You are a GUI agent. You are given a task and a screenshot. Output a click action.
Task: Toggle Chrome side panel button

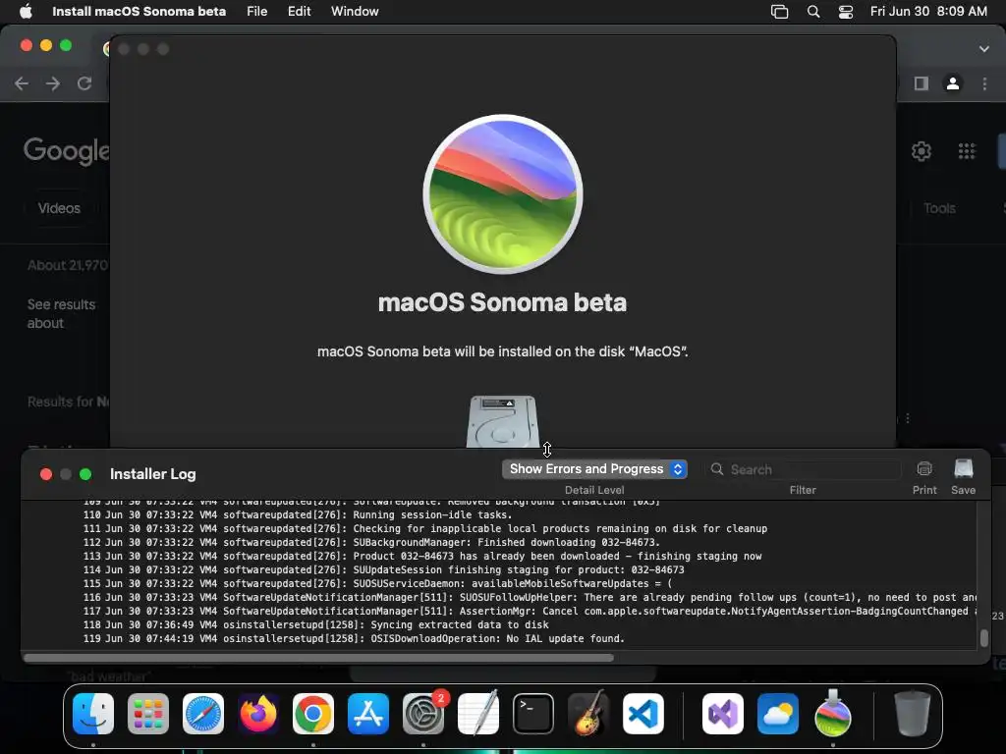(922, 83)
